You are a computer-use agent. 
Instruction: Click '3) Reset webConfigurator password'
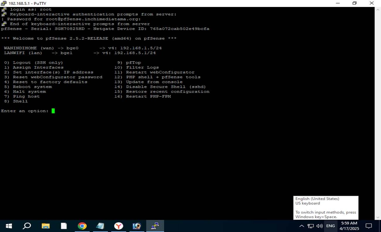click(x=53, y=77)
